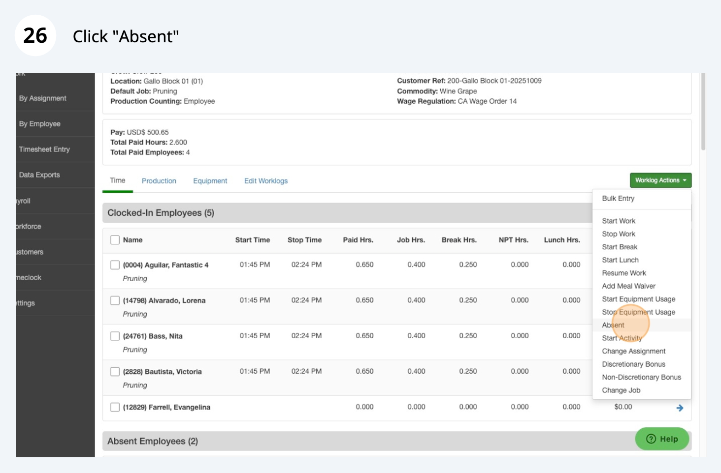Select Change Assignment menu item

point(633,351)
